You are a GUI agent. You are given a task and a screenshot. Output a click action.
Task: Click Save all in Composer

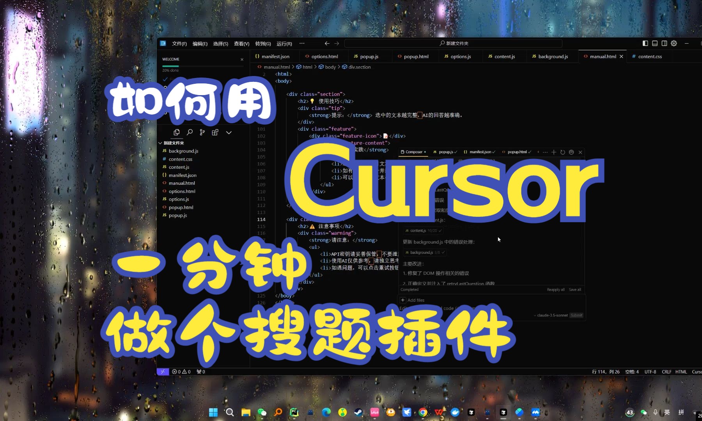(575, 290)
